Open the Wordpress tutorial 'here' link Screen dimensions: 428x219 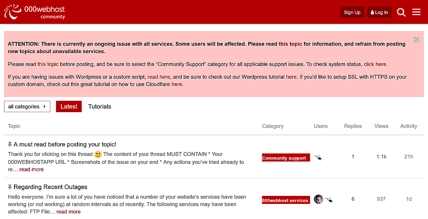[x=291, y=77]
